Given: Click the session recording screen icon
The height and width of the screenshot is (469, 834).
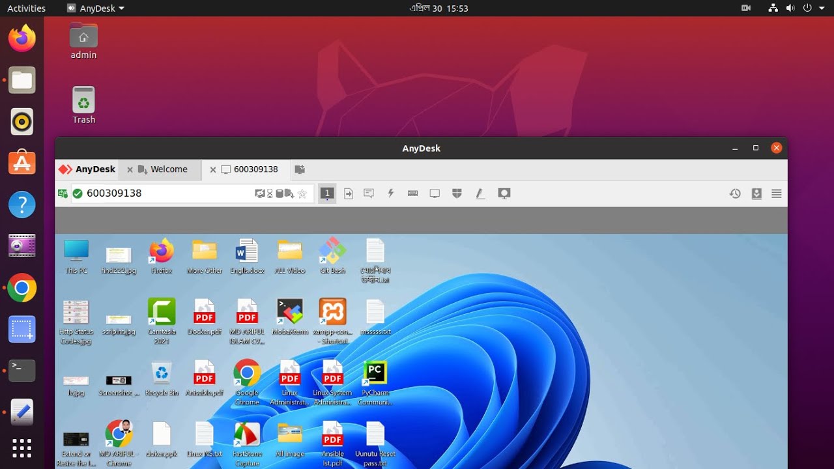Looking at the screenshot, I should (x=504, y=193).
